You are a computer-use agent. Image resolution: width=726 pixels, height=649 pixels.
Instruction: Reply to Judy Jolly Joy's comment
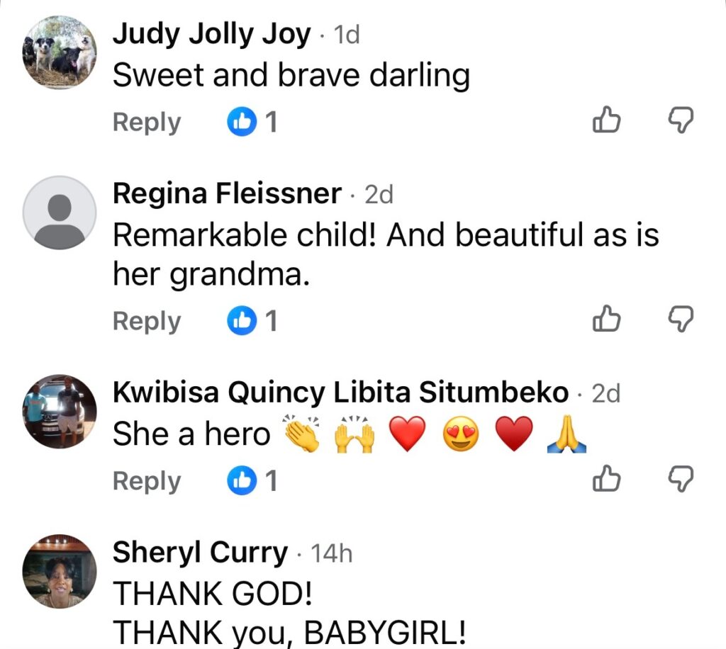(147, 123)
